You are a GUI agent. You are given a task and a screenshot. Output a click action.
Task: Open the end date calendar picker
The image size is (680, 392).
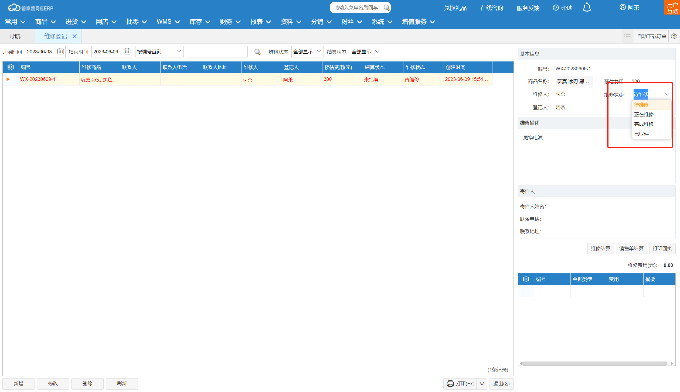tap(127, 51)
